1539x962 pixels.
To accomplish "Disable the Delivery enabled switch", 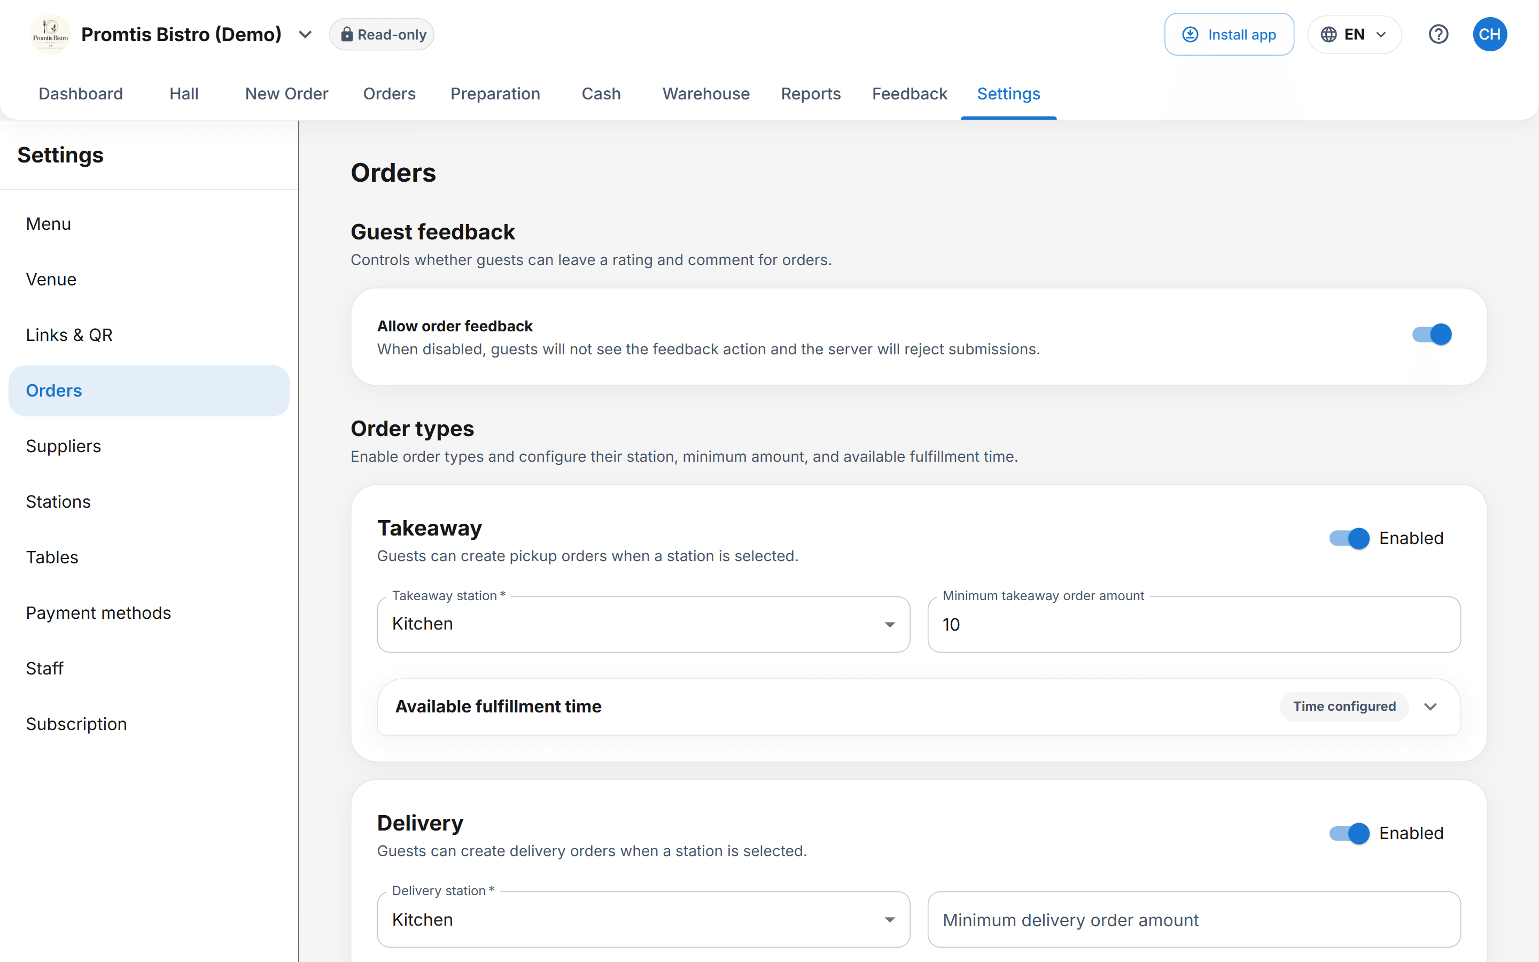I will pyautogui.click(x=1349, y=834).
